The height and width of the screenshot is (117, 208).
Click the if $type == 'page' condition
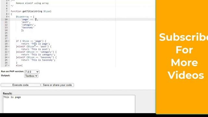[31, 41]
